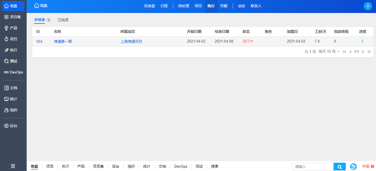Screen dimensions: 376x171
Task: Open the 上海禅道项目 project link
Action: click(131, 41)
